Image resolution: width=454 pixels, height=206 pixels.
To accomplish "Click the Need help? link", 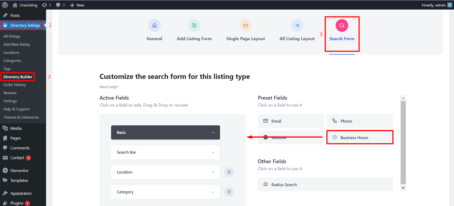I will point(109,87).
